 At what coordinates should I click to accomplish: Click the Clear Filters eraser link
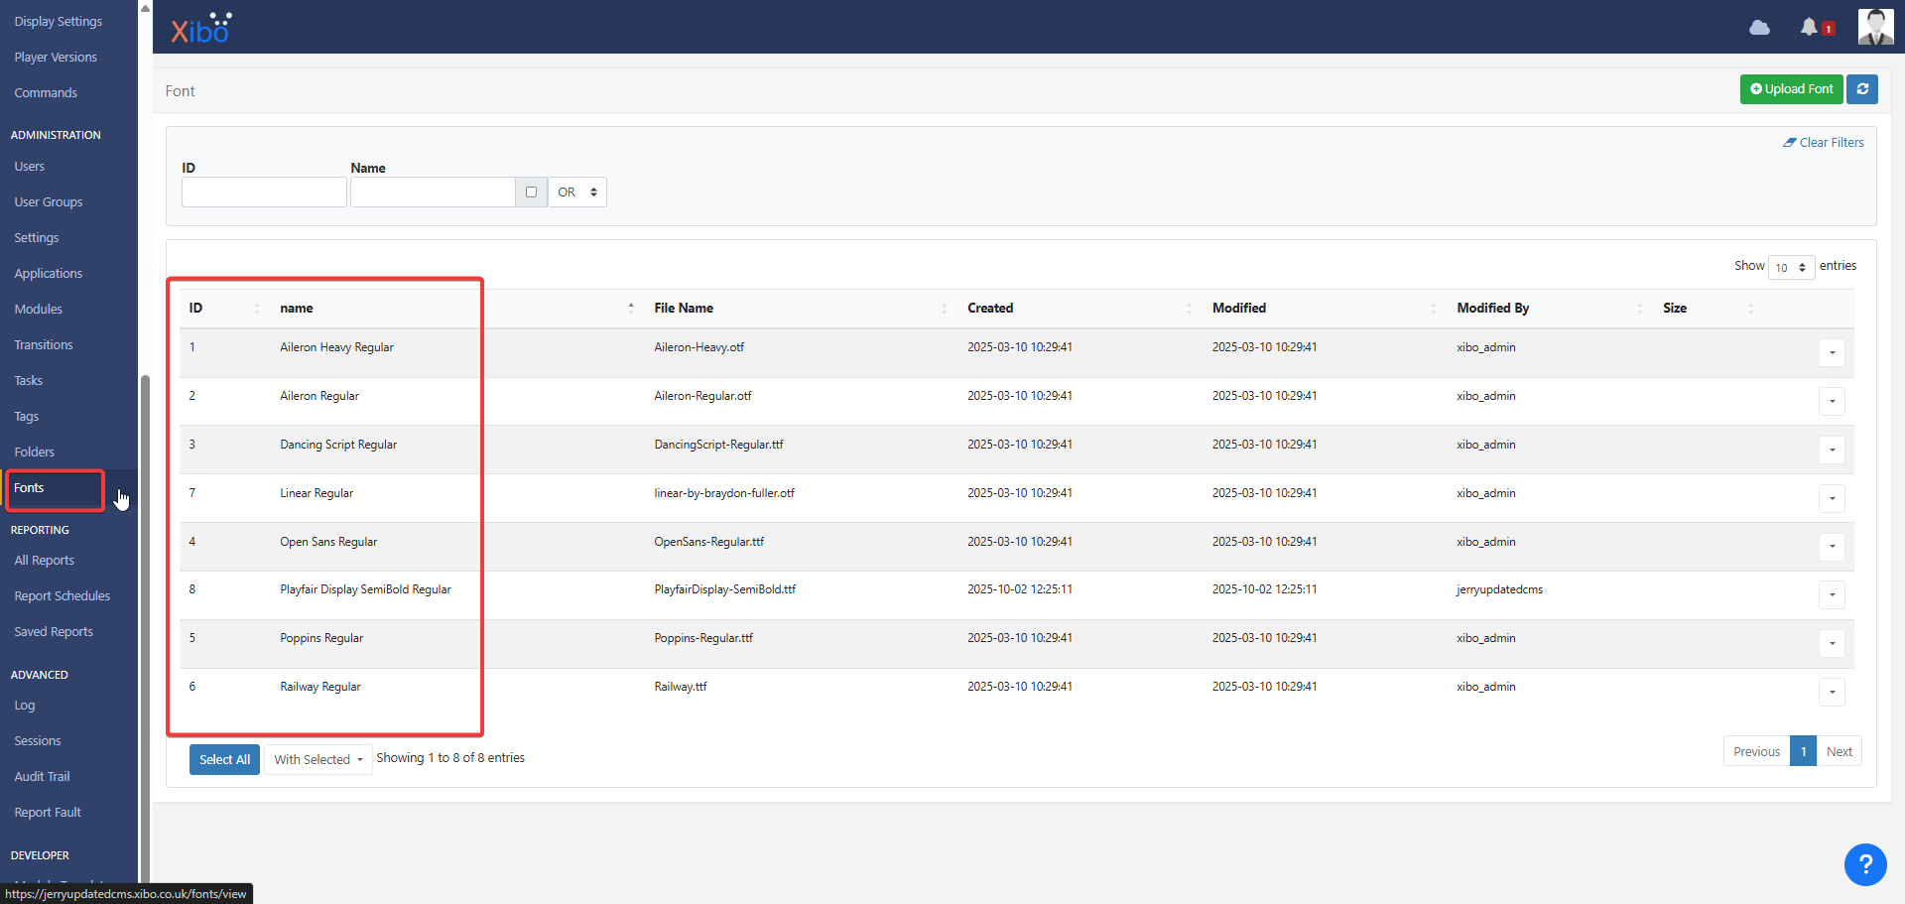(x=1823, y=143)
